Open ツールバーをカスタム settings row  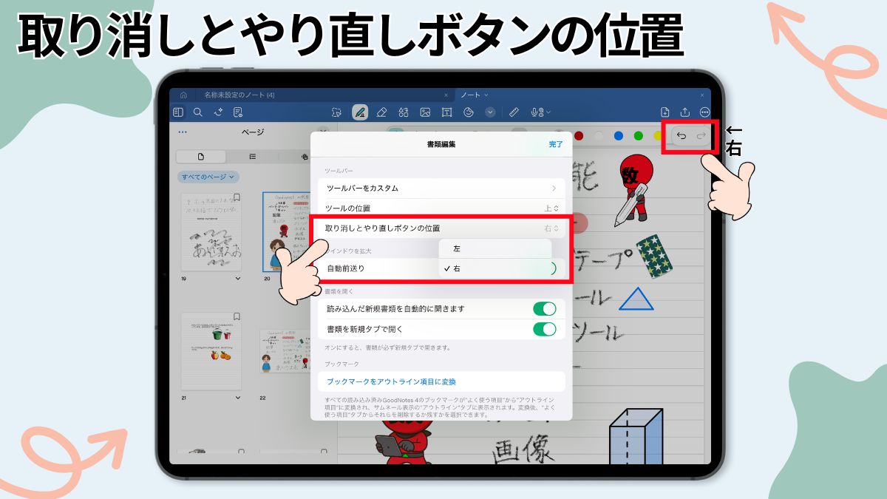(442, 189)
